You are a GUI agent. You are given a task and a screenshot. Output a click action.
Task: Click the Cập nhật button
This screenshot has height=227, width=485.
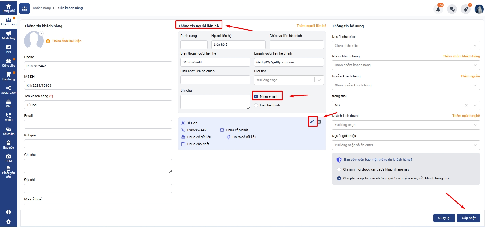[468, 218]
